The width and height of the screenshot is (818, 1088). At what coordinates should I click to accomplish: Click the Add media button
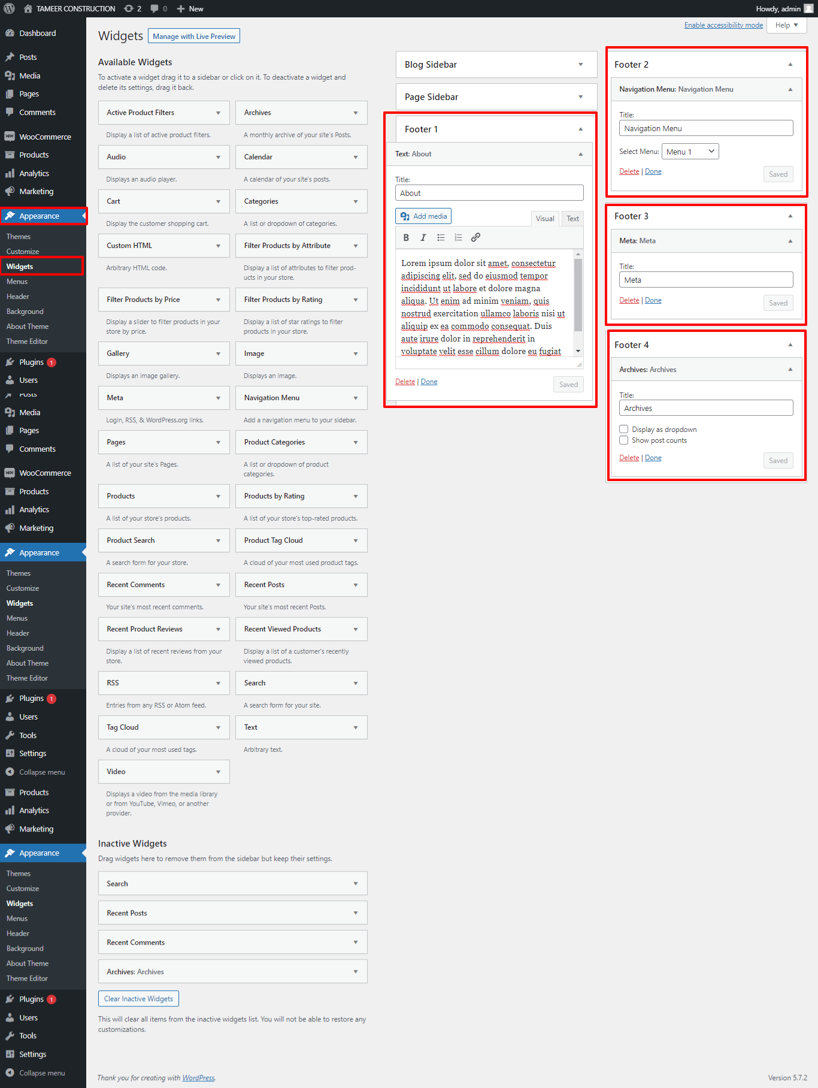coord(423,216)
